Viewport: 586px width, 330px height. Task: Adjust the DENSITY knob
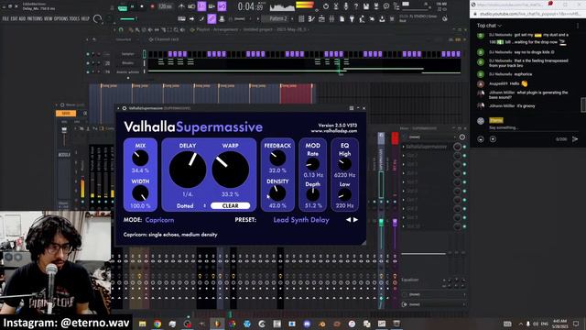277,193
